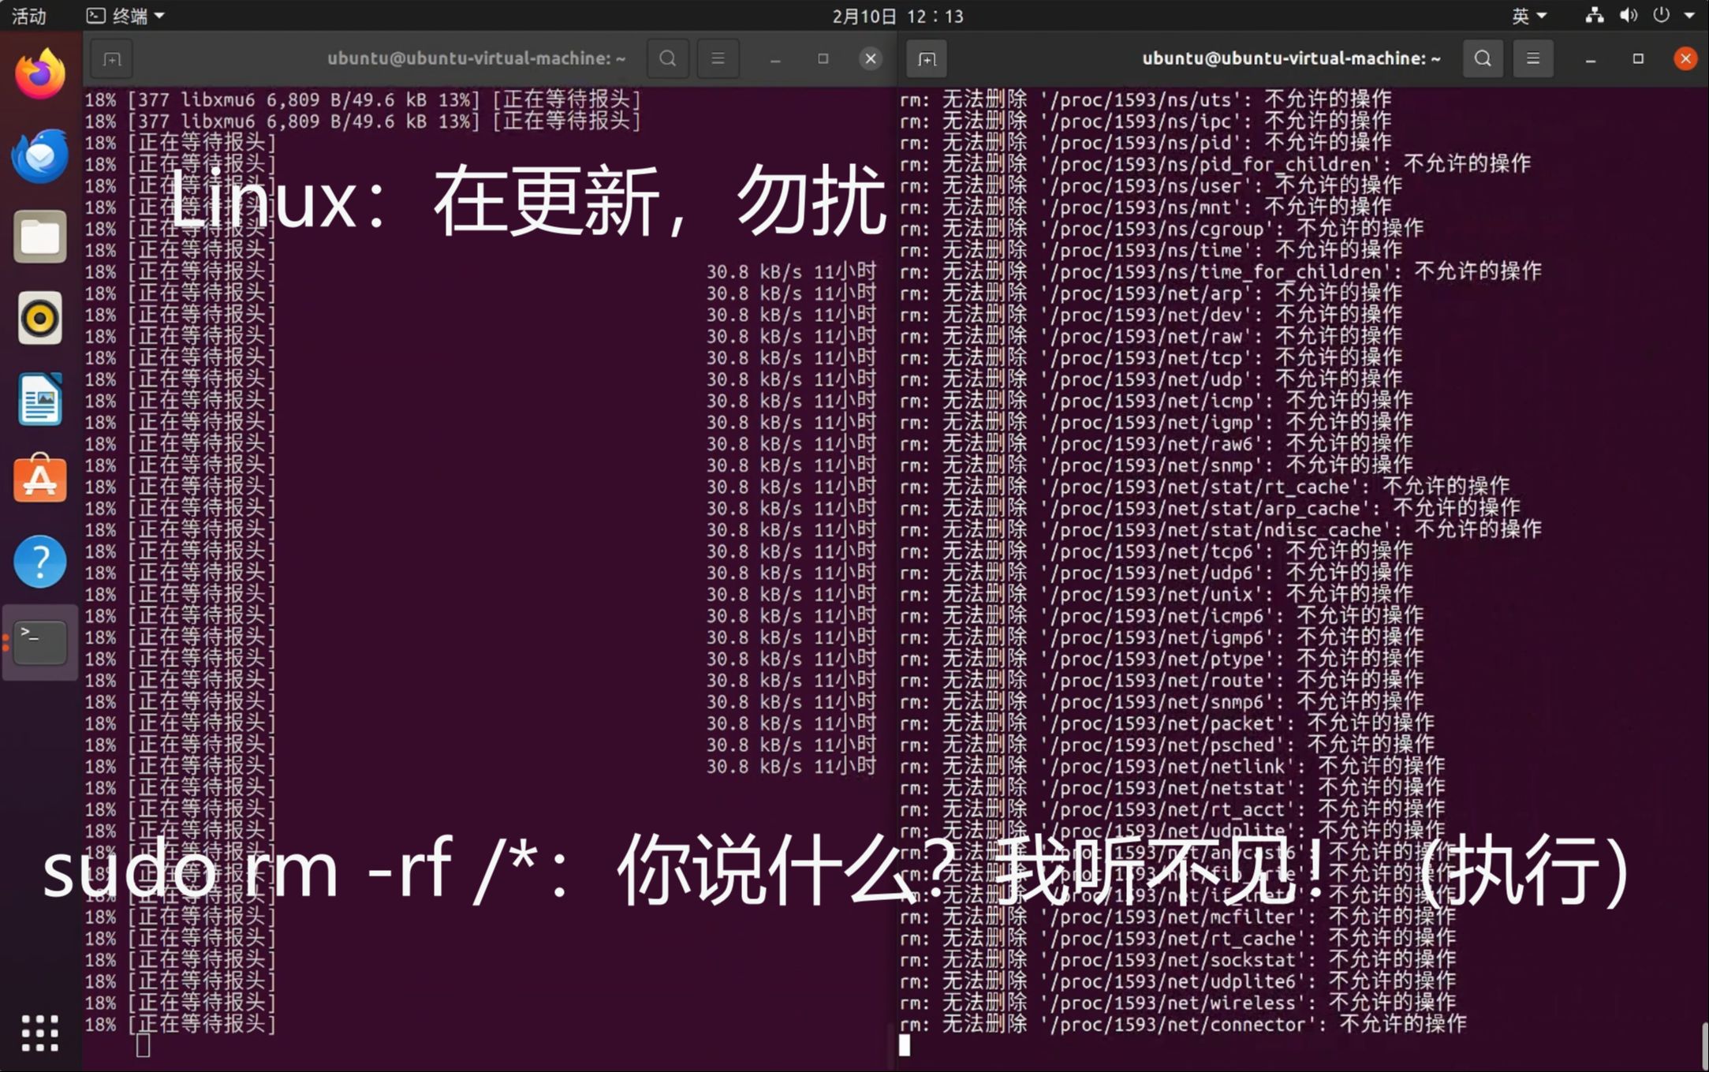Click the left terminal window title
The image size is (1709, 1072).
(x=476, y=58)
